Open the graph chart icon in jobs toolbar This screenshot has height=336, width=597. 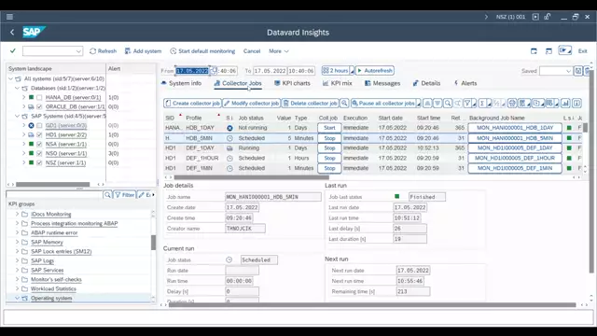[566, 104]
